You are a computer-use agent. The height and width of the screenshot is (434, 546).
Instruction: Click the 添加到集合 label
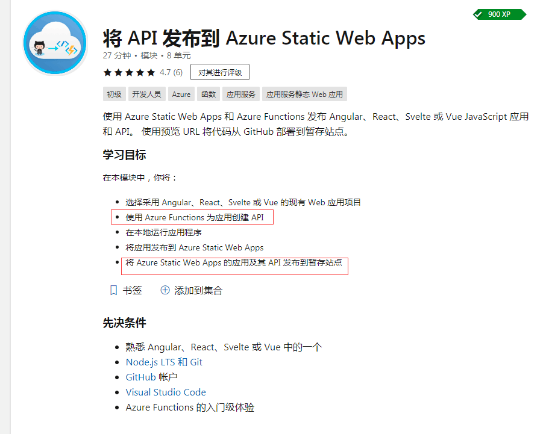click(x=198, y=290)
